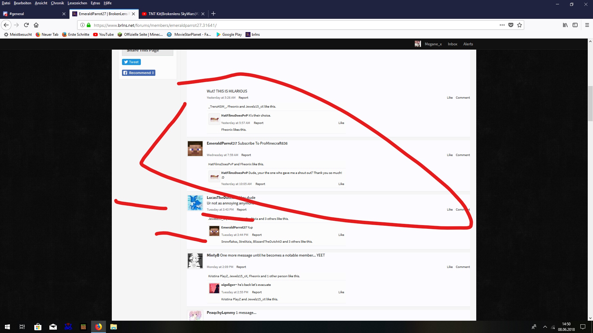
Task: Open the Datei menu
Action: pyautogui.click(x=6, y=3)
